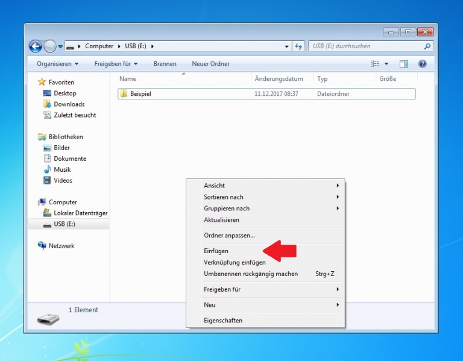Open recent pages dropdown next to Forward
Viewport: 463px width, 361px height.
tap(60, 46)
